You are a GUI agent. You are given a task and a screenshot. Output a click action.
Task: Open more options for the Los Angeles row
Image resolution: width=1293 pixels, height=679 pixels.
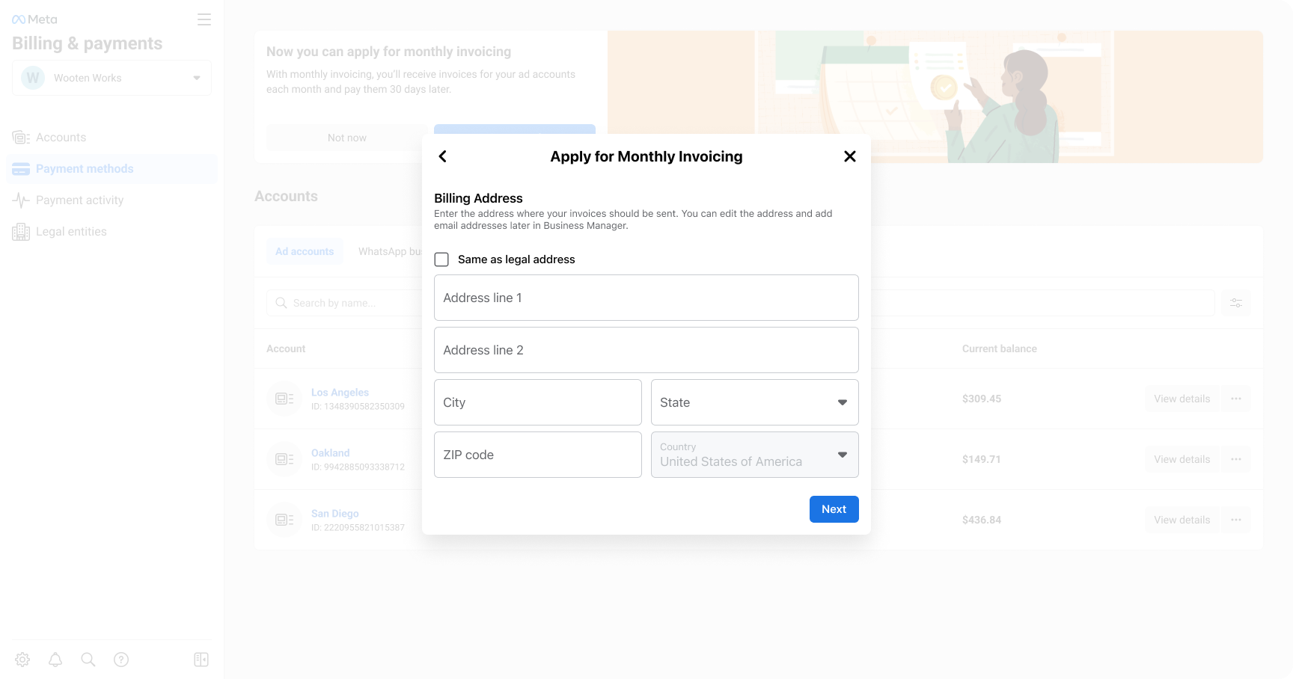click(1236, 399)
